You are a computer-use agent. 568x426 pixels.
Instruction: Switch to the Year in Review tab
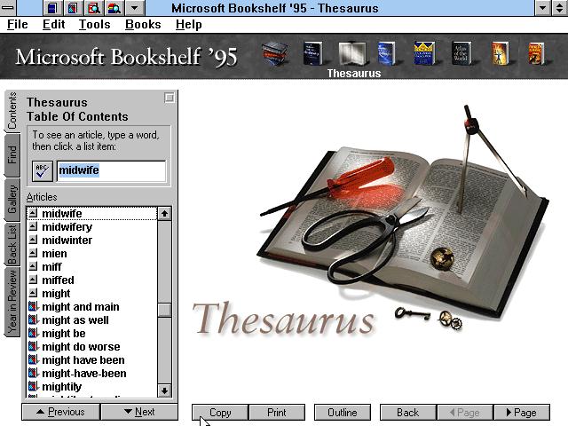point(12,302)
